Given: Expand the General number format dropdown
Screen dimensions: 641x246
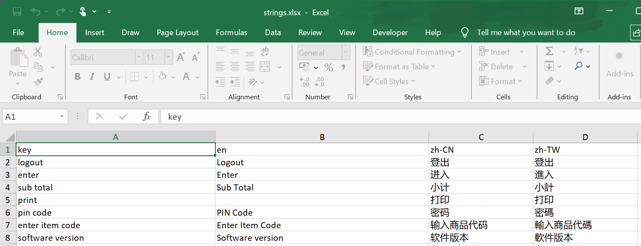Looking at the screenshot, I should point(346,53).
